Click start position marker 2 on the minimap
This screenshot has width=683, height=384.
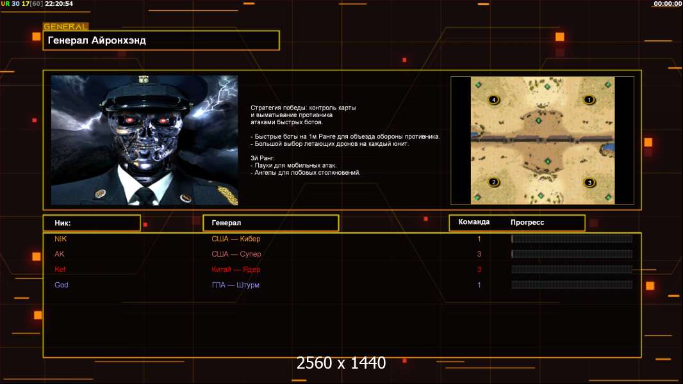coord(493,182)
